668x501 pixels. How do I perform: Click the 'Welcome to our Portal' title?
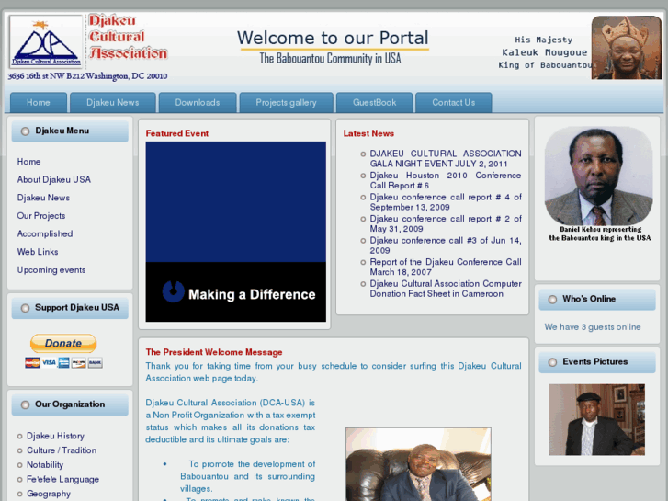tap(333, 38)
